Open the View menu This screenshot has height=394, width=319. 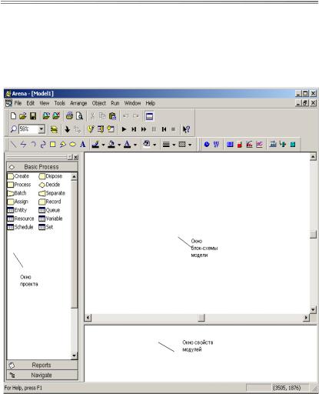point(44,103)
